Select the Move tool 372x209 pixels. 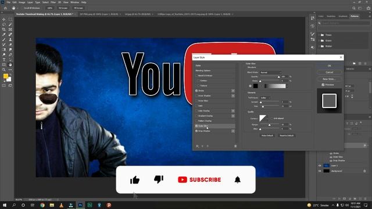pyautogui.click(x=4, y=19)
